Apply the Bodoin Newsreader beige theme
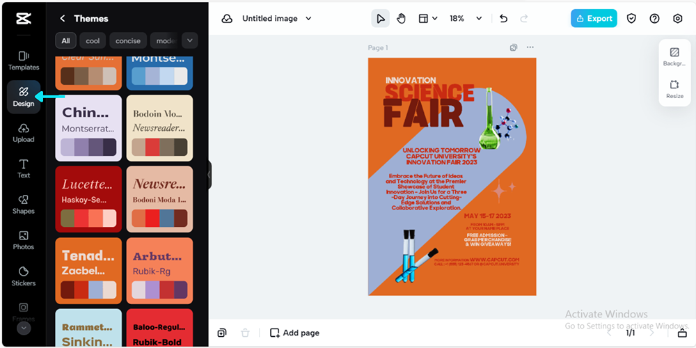 pos(160,128)
